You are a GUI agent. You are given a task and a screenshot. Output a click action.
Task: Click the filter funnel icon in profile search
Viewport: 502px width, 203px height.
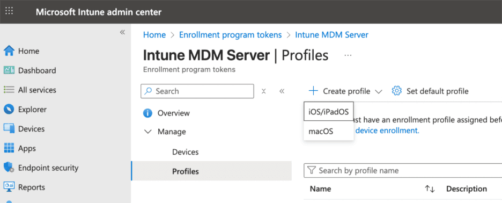coord(311,170)
